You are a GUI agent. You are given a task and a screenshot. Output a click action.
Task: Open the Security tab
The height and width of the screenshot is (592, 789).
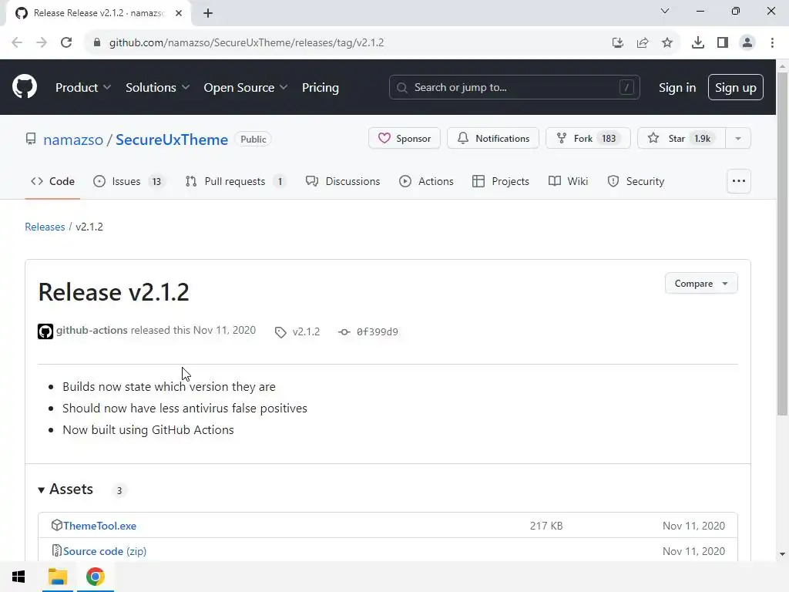pyautogui.click(x=636, y=181)
